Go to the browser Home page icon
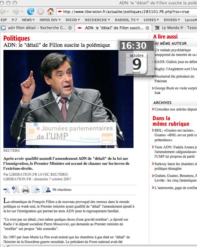 coord(50,11)
